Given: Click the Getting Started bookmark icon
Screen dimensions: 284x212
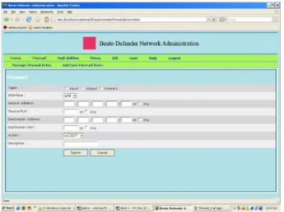Looking at the screenshot, I should (x=5, y=28).
